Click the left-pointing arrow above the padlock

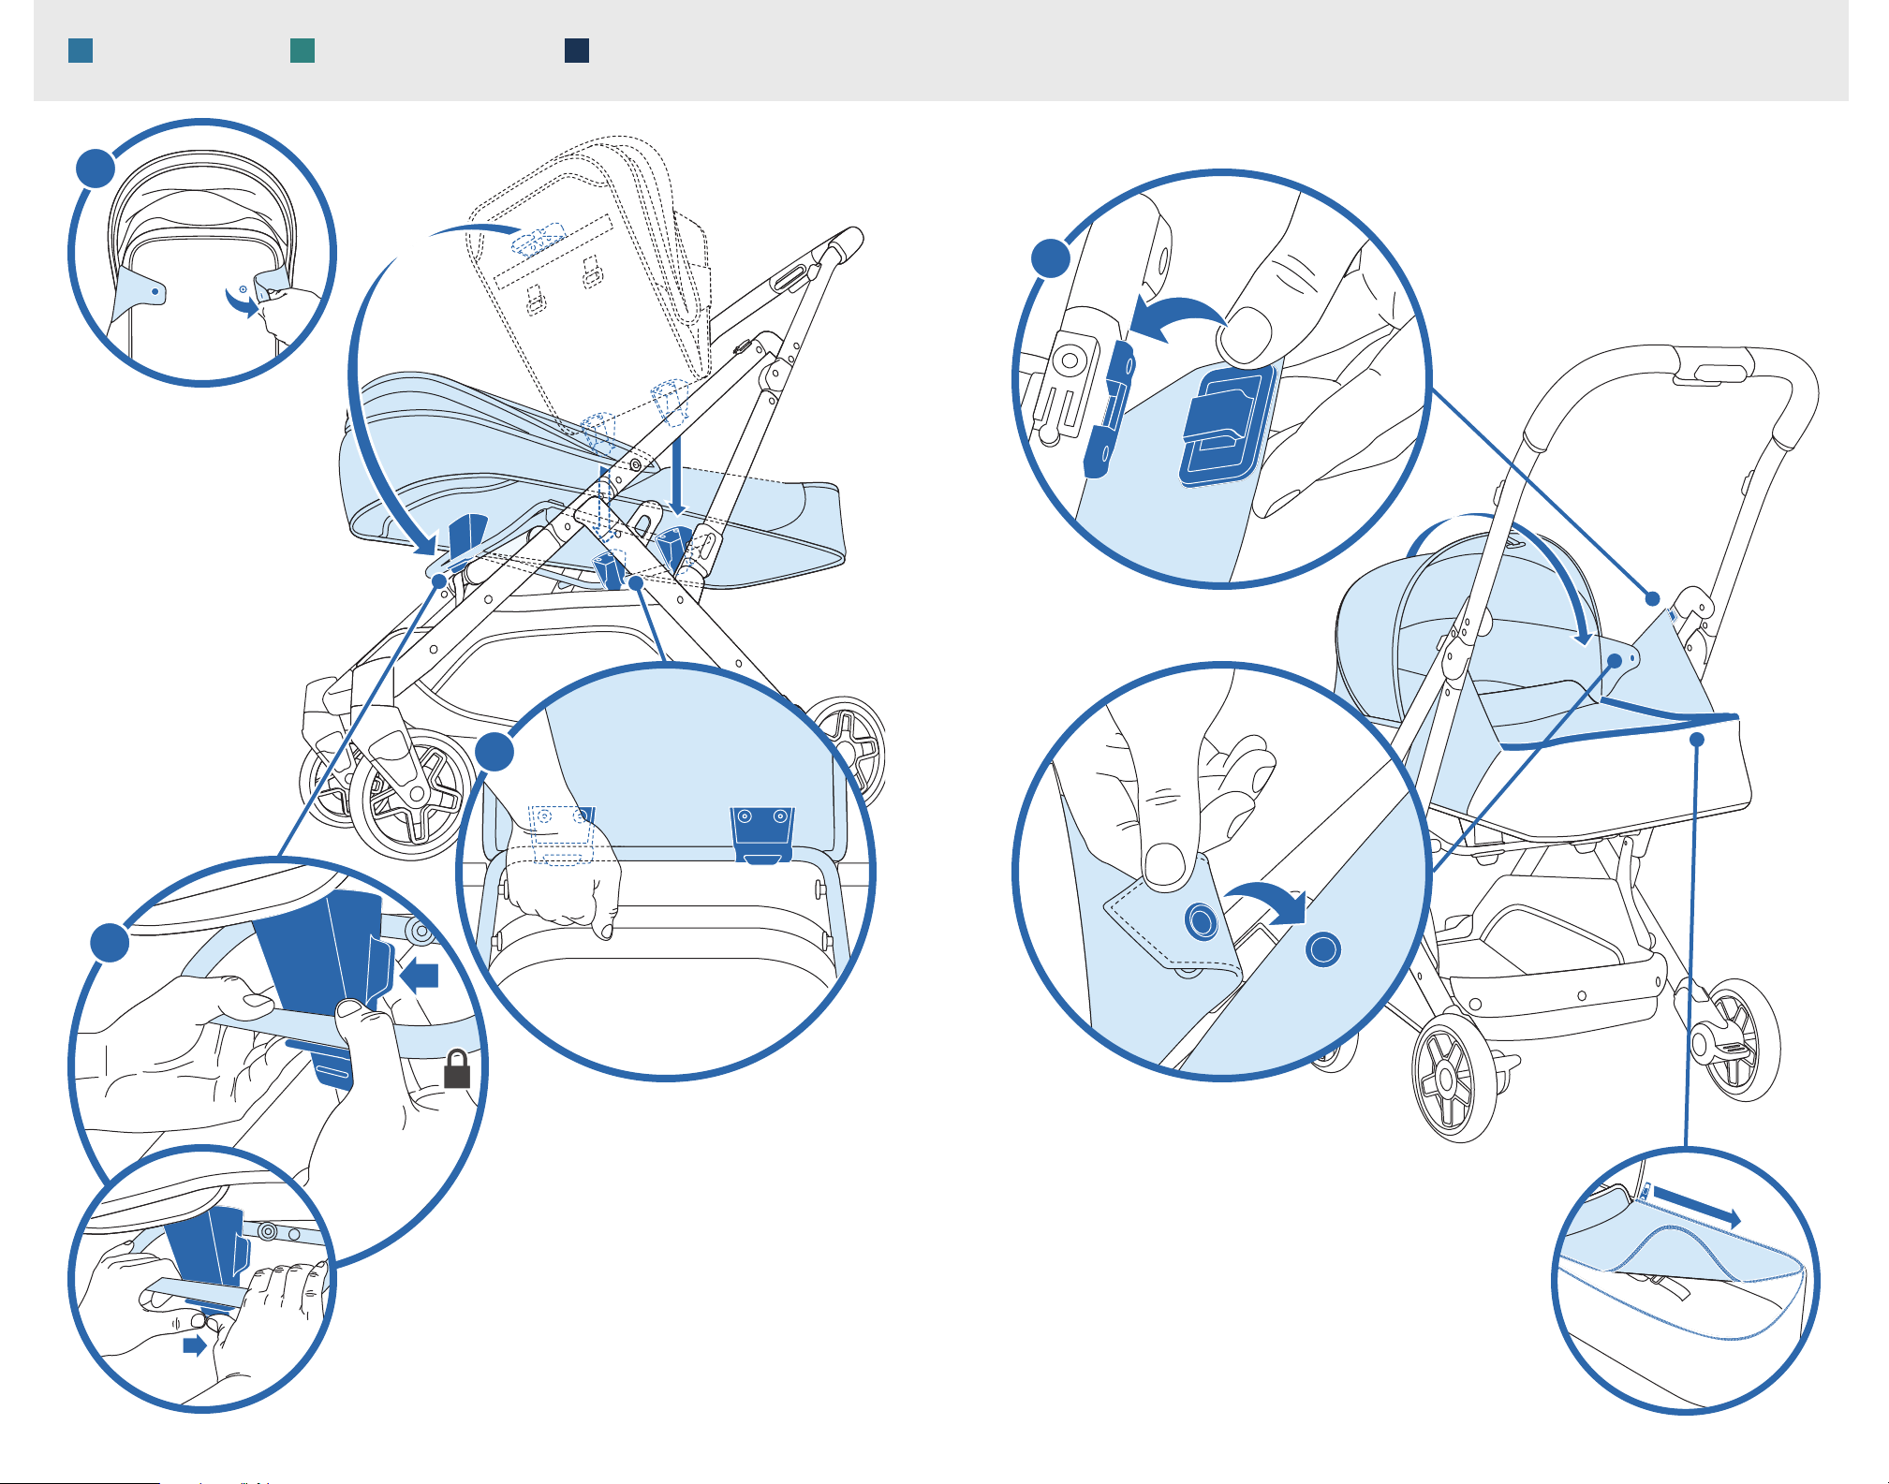click(420, 977)
